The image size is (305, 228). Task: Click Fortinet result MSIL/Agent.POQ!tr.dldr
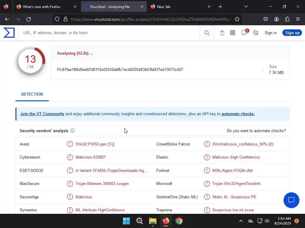232,170
